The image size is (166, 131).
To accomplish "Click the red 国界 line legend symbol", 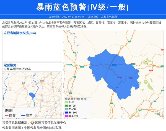I will tap(7, 115).
